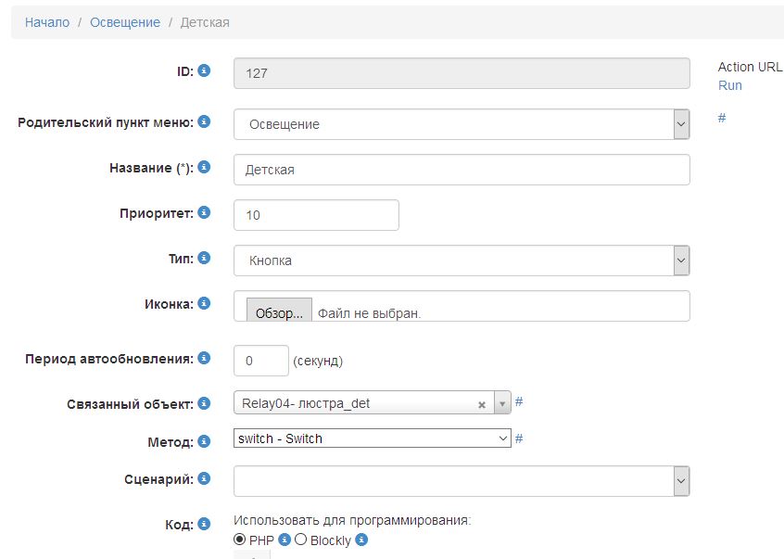Open the Родительский пункт меню dropdown
Viewport: 784px width, 559px height.
click(462, 123)
